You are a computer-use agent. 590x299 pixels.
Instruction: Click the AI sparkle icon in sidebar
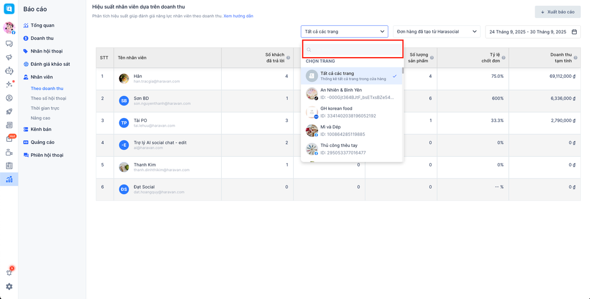9,85
